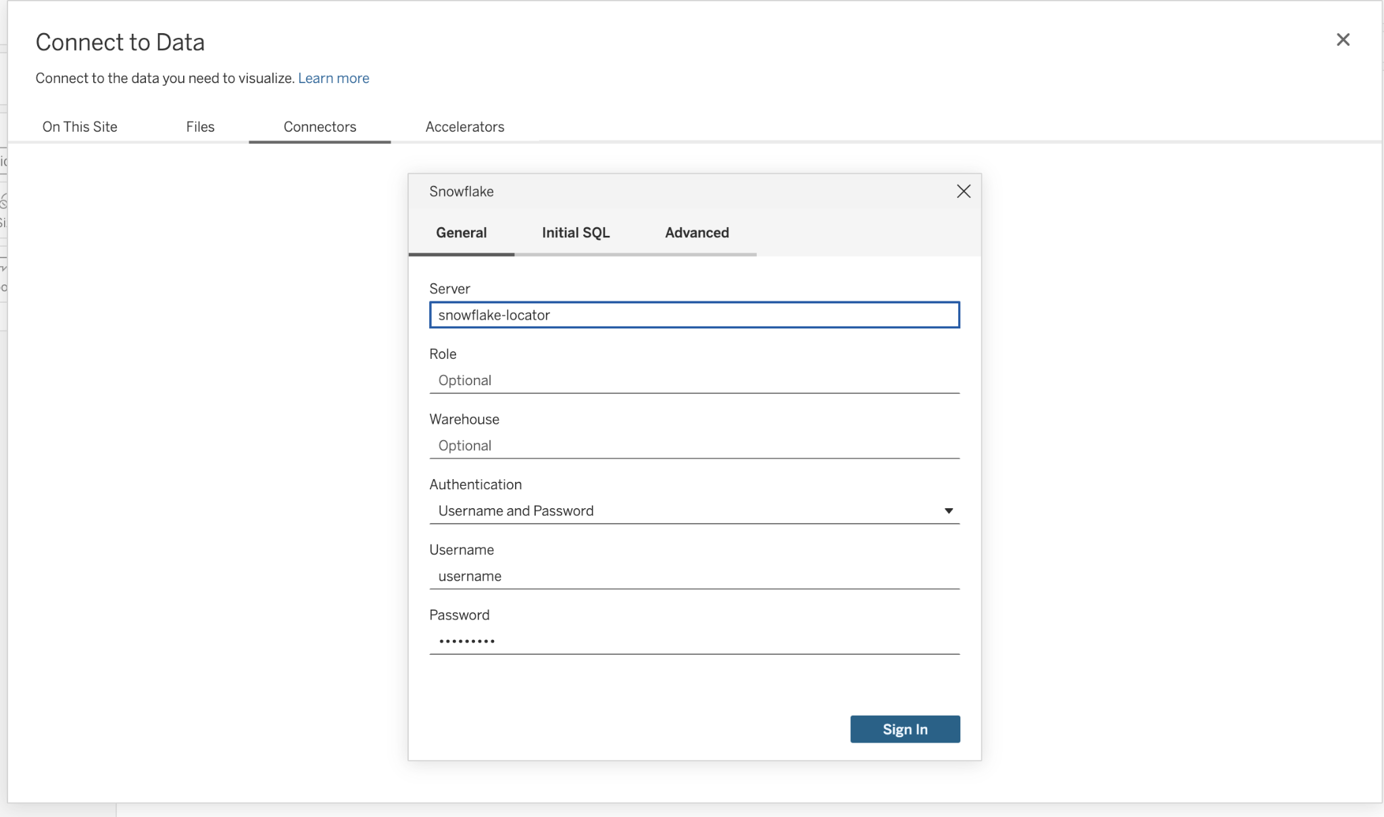The width and height of the screenshot is (1384, 817).
Task: Switch to the Advanced tab
Action: pyautogui.click(x=696, y=232)
